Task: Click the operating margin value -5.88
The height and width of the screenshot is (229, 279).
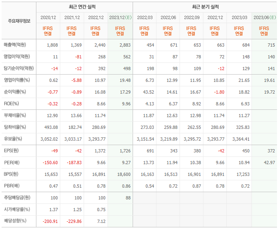Action: click(76, 80)
